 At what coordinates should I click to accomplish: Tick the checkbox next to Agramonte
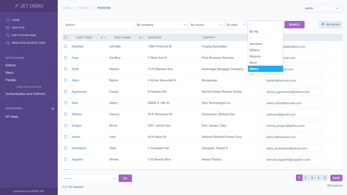[65, 91]
